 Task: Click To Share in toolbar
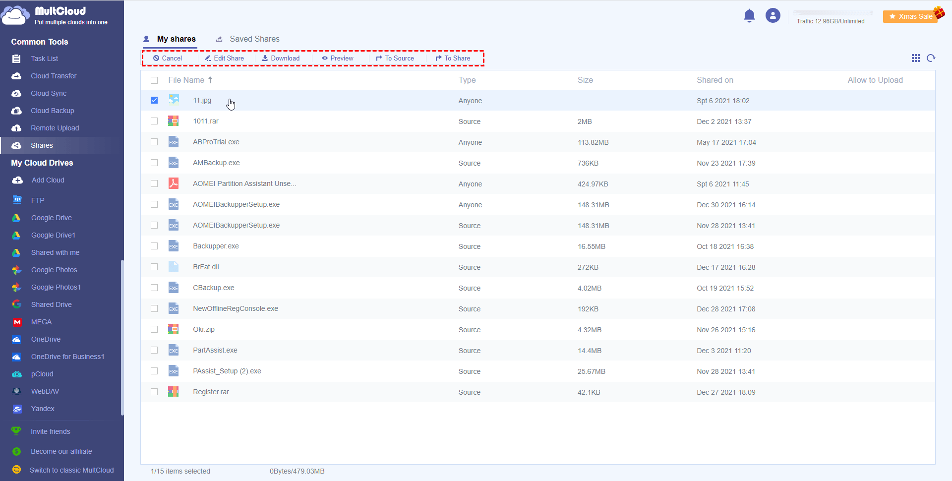tap(453, 58)
